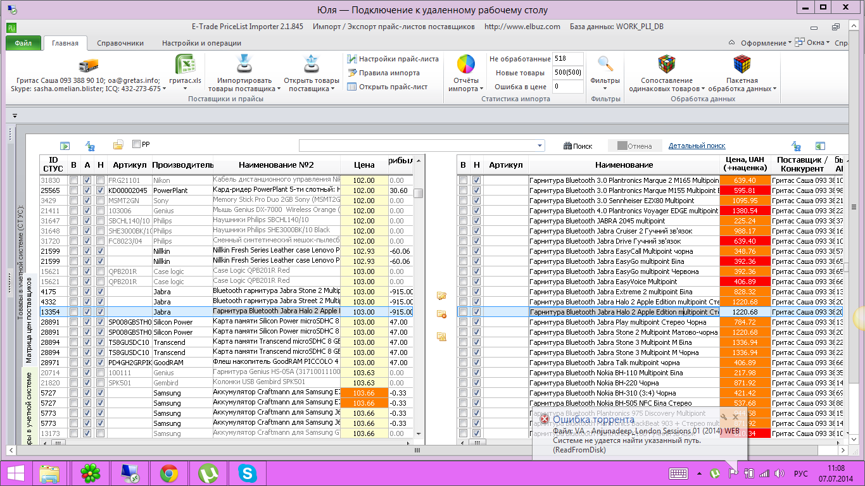
Task: Show hidden tray icons arrow
Action: click(x=699, y=473)
